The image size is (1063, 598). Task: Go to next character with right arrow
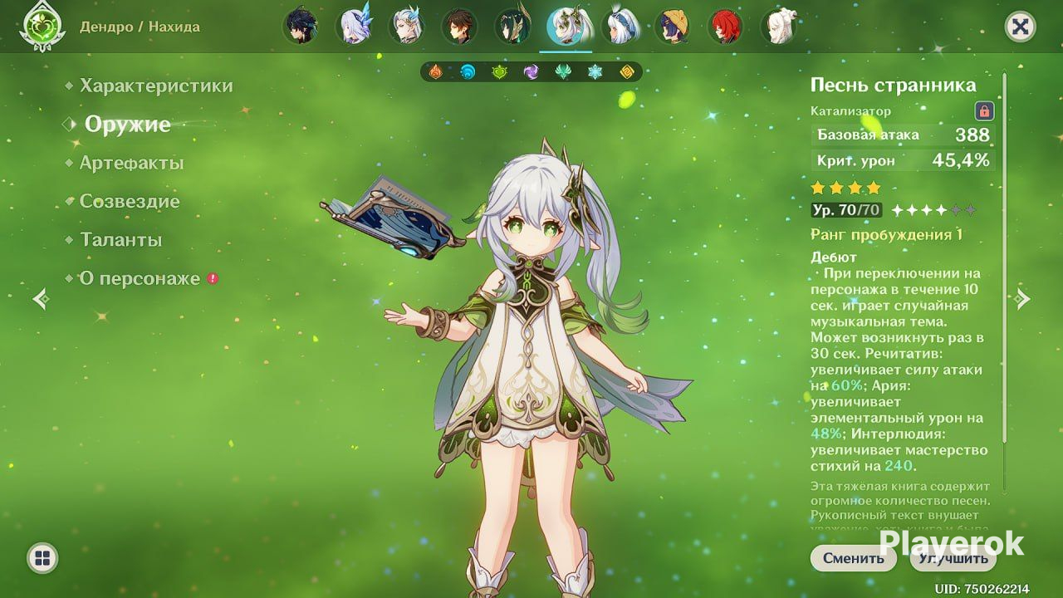click(x=1022, y=299)
